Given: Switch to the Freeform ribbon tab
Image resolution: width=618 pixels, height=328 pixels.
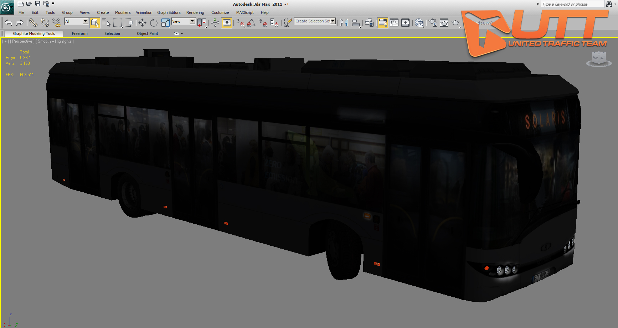Looking at the screenshot, I should point(79,33).
